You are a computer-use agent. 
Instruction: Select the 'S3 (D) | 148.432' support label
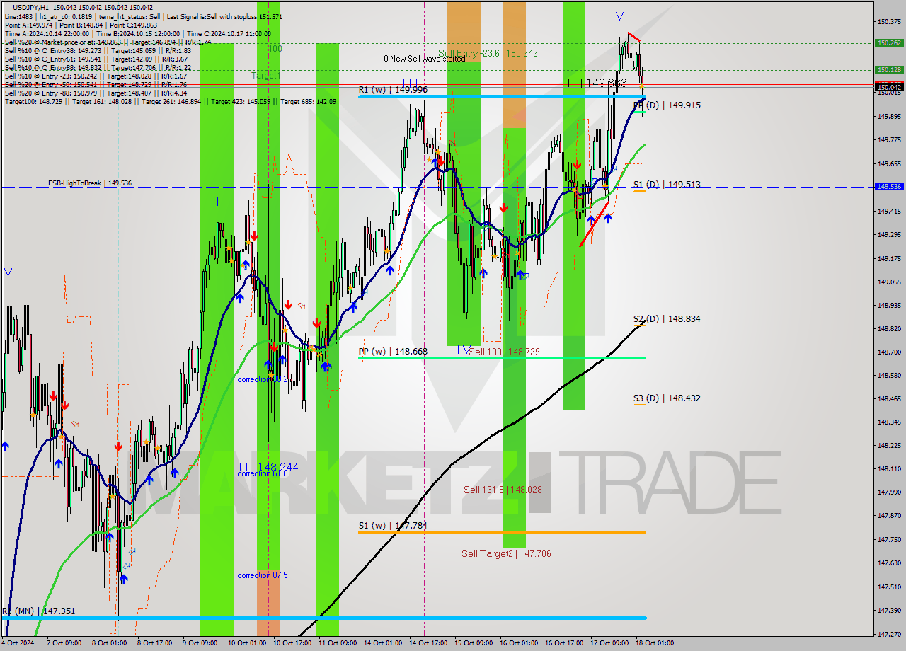coord(667,398)
